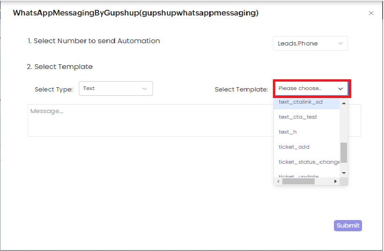
Task: Click the 'Select Template:' label
Action: click(241, 90)
